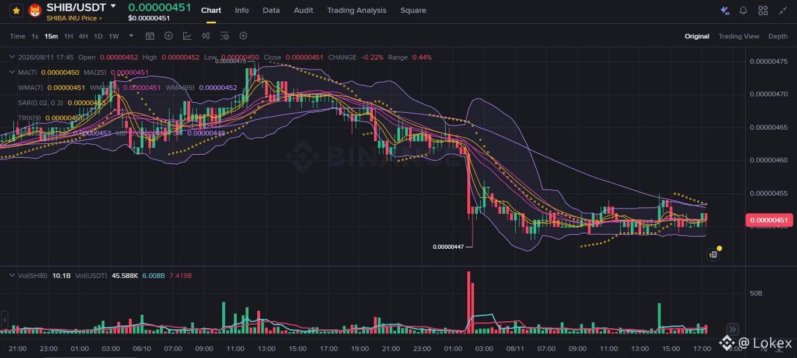The image size is (797, 358).
Task: Click the 2026/08/11 17:45 timestamp
Action: [46, 57]
